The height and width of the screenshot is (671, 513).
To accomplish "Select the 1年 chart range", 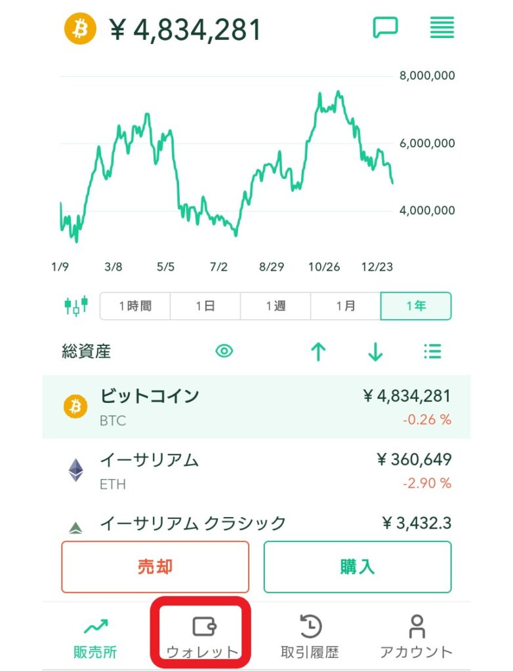I will tap(416, 306).
